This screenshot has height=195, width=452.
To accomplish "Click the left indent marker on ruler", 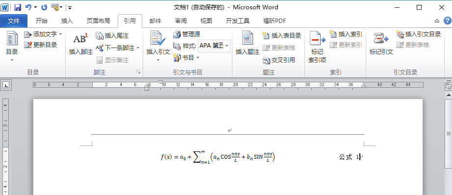I will point(147,87).
